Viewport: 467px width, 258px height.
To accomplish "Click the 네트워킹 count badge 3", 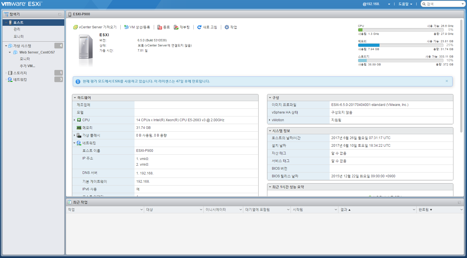I will [59, 79].
